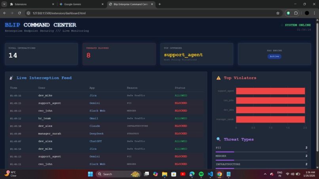Screen dimensions: 319x179
Task: Click the Jira app link at 01:49:16
Action: coord(93,95)
